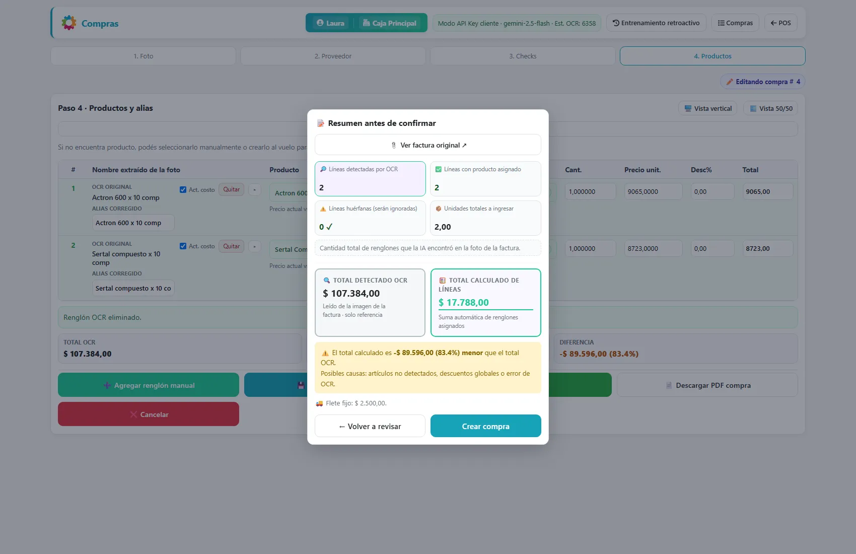The image size is (856, 554).
Task: Remove the Sertal compuesto row with Quitar
Action: pos(232,246)
